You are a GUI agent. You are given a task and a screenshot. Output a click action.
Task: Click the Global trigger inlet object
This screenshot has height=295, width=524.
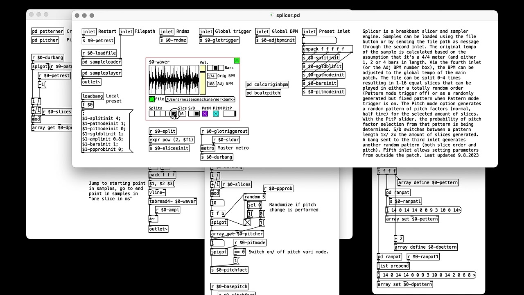[x=206, y=32]
